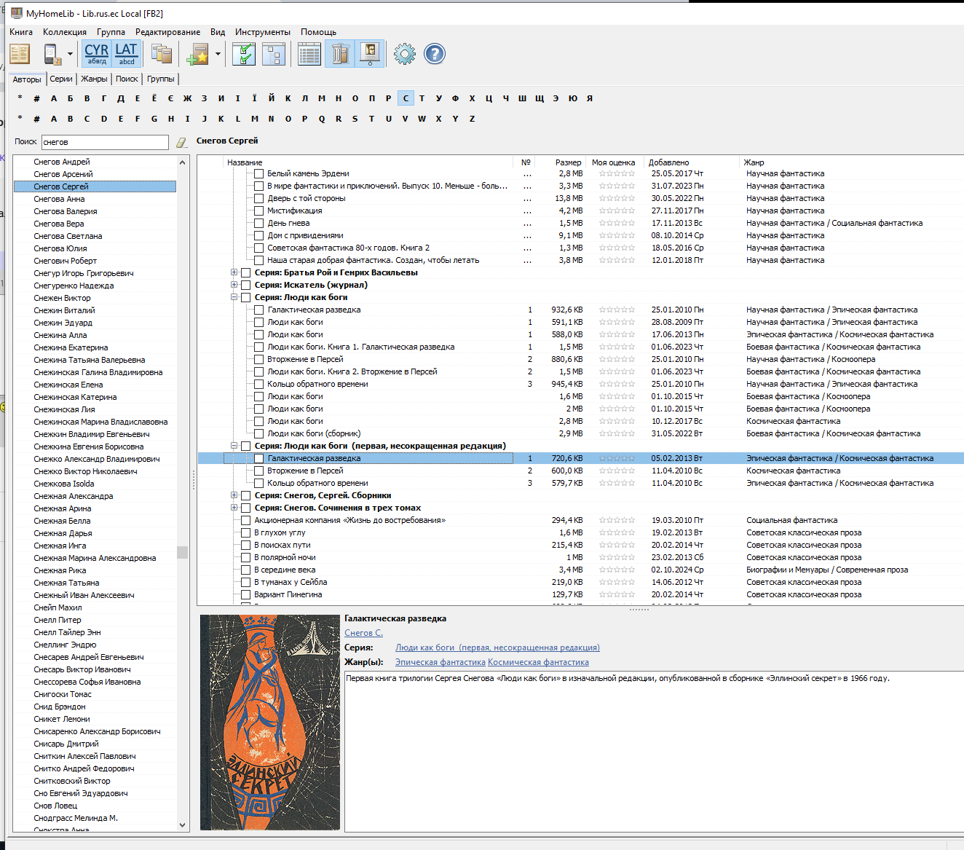Image resolution: width=964 pixels, height=850 pixels.
Task: Click the Эпическая фантастика genre link
Action: point(440,662)
